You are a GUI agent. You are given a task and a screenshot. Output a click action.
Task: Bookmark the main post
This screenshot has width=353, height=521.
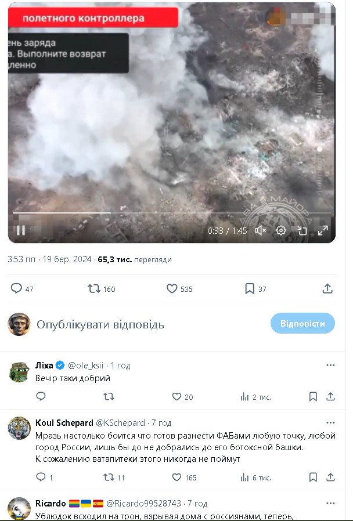(x=250, y=288)
